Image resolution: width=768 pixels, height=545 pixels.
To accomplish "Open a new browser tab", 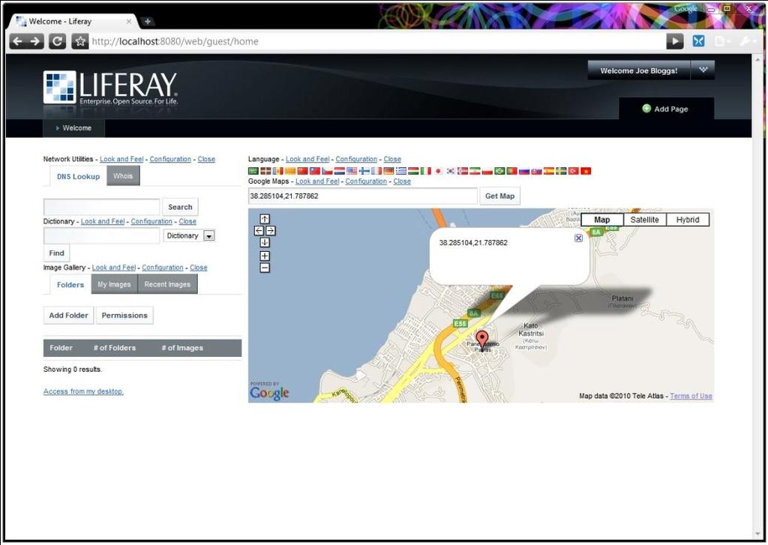I will (148, 21).
